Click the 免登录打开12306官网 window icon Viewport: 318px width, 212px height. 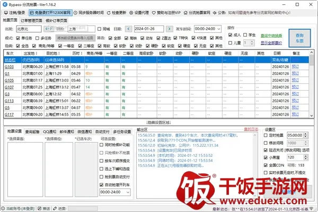click(x=32, y=13)
